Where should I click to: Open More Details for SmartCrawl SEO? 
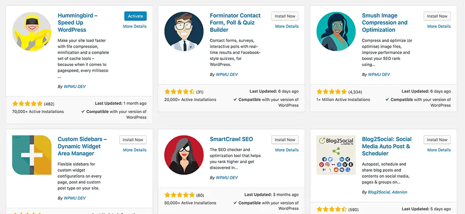287,150
